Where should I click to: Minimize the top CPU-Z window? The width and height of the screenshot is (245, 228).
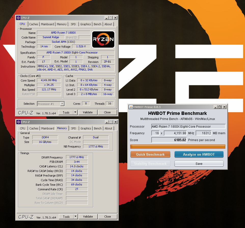point(106,18)
